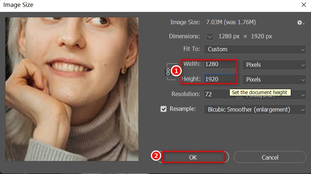Open the Height units Pixels dropdown

[274, 80]
